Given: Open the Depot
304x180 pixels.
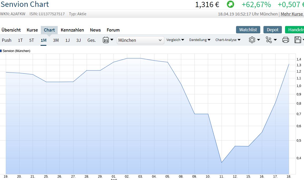Looking at the screenshot, I should click(272, 30).
